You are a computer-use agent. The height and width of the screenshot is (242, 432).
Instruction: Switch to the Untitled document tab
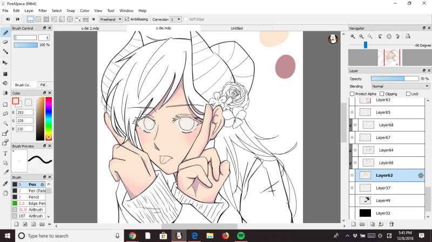click(x=237, y=28)
